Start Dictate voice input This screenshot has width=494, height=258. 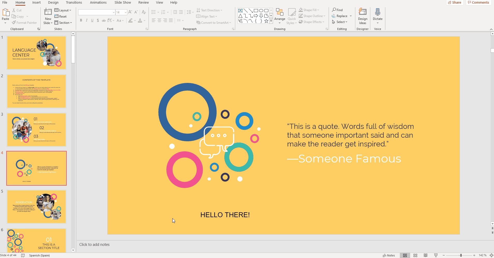click(x=378, y=12)
